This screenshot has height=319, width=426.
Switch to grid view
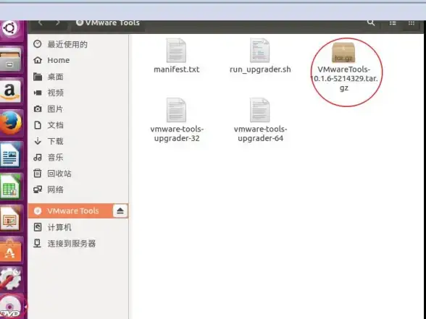pyautogui.click(x=412, y=23)
